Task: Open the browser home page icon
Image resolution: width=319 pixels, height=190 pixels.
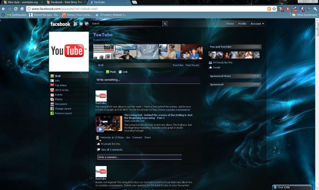Action: coord(22,9)
